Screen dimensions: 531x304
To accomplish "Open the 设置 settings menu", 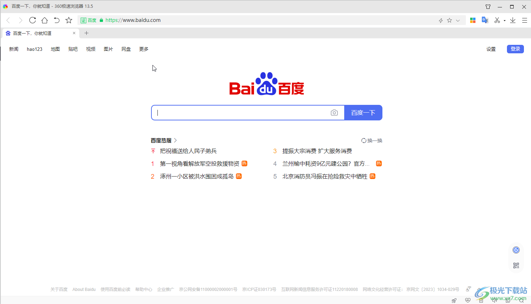I will click(x=491, y=49).
